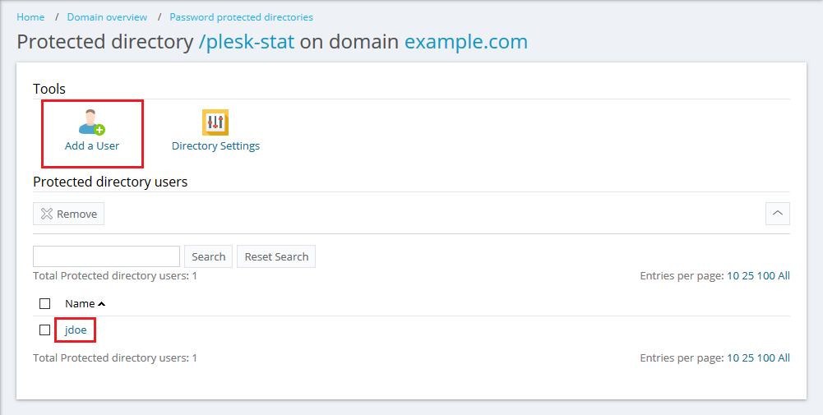The width and height of the screenshot is (823, 415).
Task: Click the Remove button
Action: pyautogui.click(x=69, y=214)
